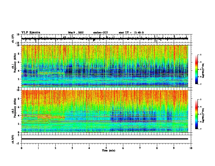Pick the ch.1 spectrogram color scale bar
The image size is (215, 166).
(x=197, y=69)
